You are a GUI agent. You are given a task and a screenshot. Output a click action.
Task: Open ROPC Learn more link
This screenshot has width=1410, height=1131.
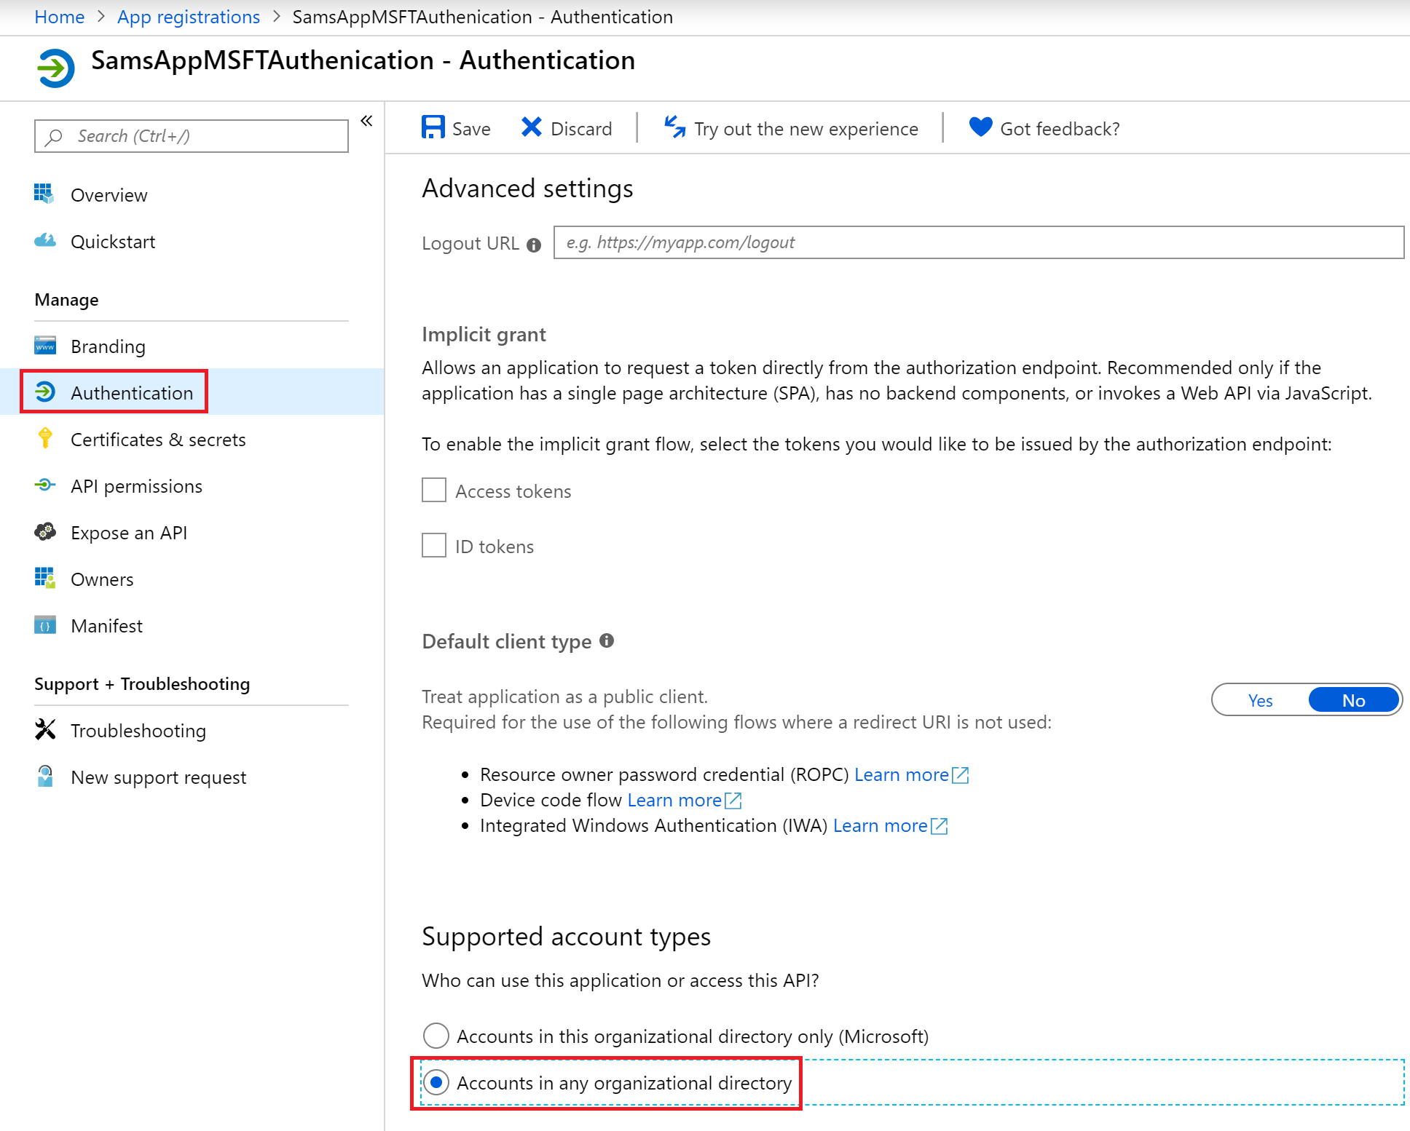tap(902, 774)
